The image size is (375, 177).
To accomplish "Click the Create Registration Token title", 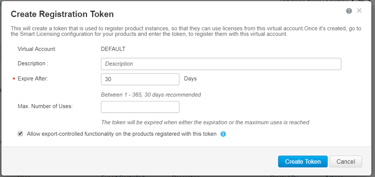I will point(62,14).
